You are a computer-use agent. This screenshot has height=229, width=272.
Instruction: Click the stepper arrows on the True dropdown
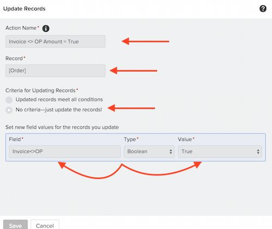tap(258, 151)
